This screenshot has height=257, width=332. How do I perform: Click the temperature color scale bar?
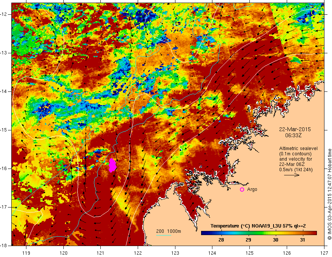pyautogui.click(x=259, y=233)
